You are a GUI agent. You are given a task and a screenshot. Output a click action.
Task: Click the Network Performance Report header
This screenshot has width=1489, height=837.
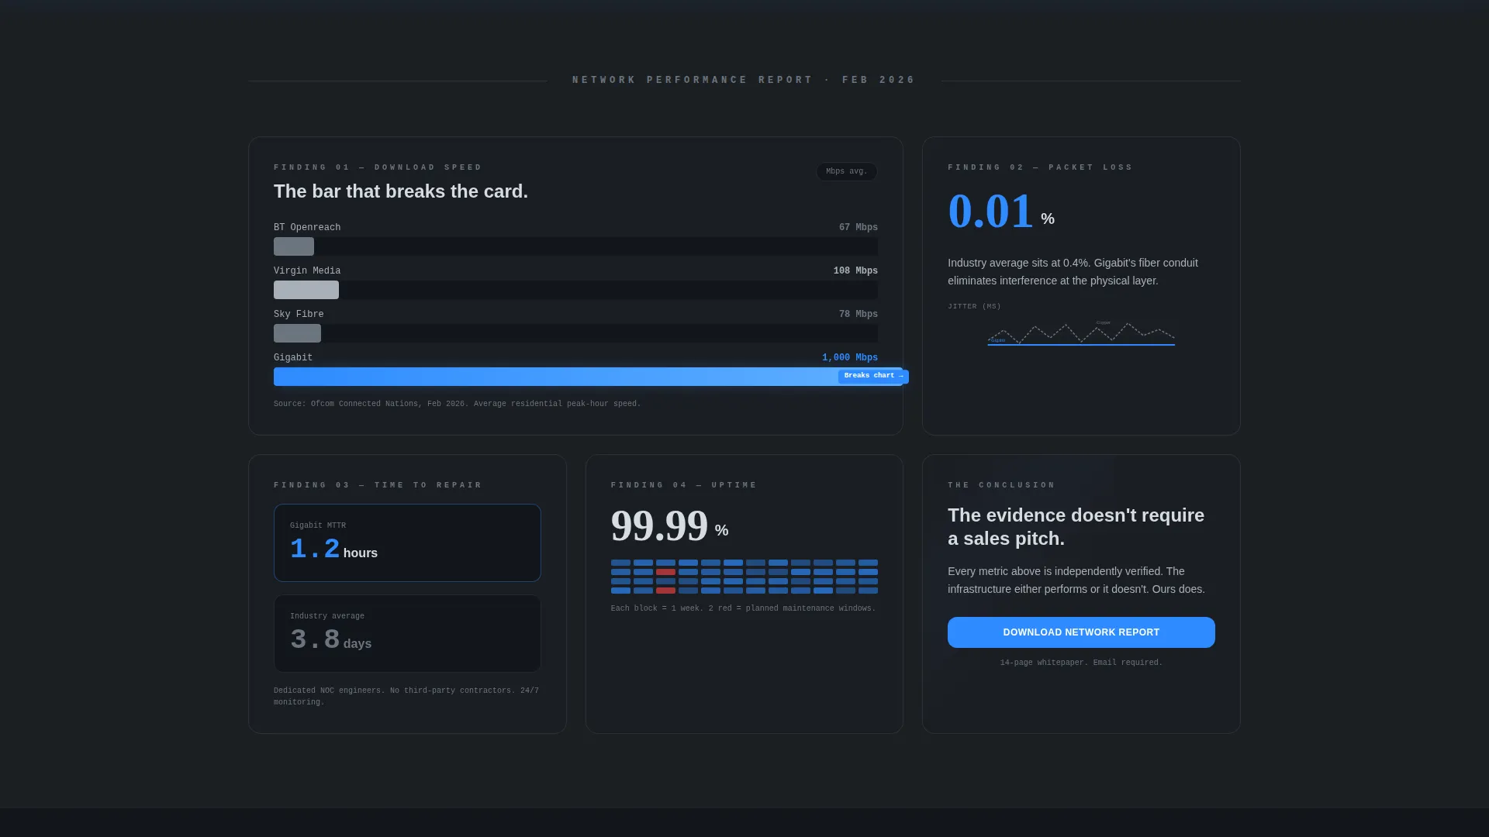744,80
